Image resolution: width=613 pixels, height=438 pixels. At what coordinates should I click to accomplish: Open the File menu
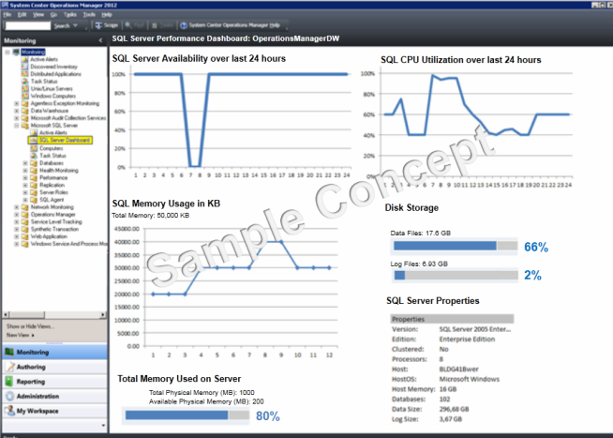(7, 14)
